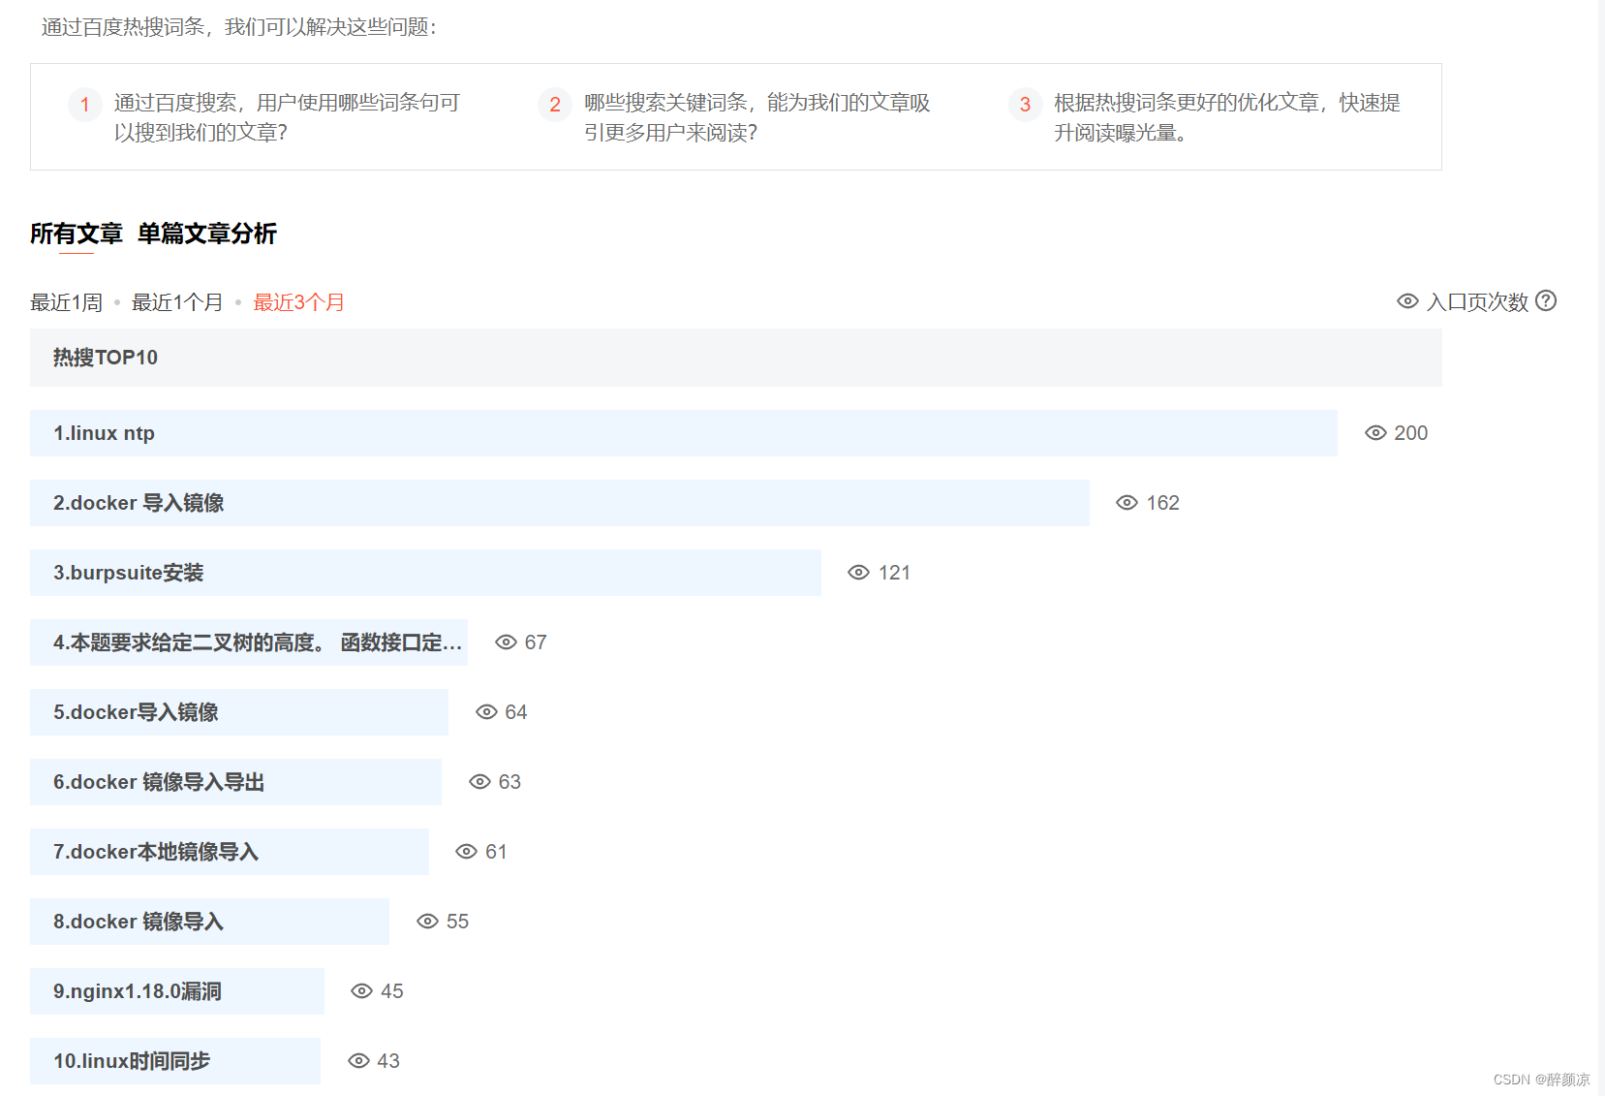Click the number 3 badge in the question box
The width and height of the screenshot is (1605, 1096).
click(x=1025, y=104)
